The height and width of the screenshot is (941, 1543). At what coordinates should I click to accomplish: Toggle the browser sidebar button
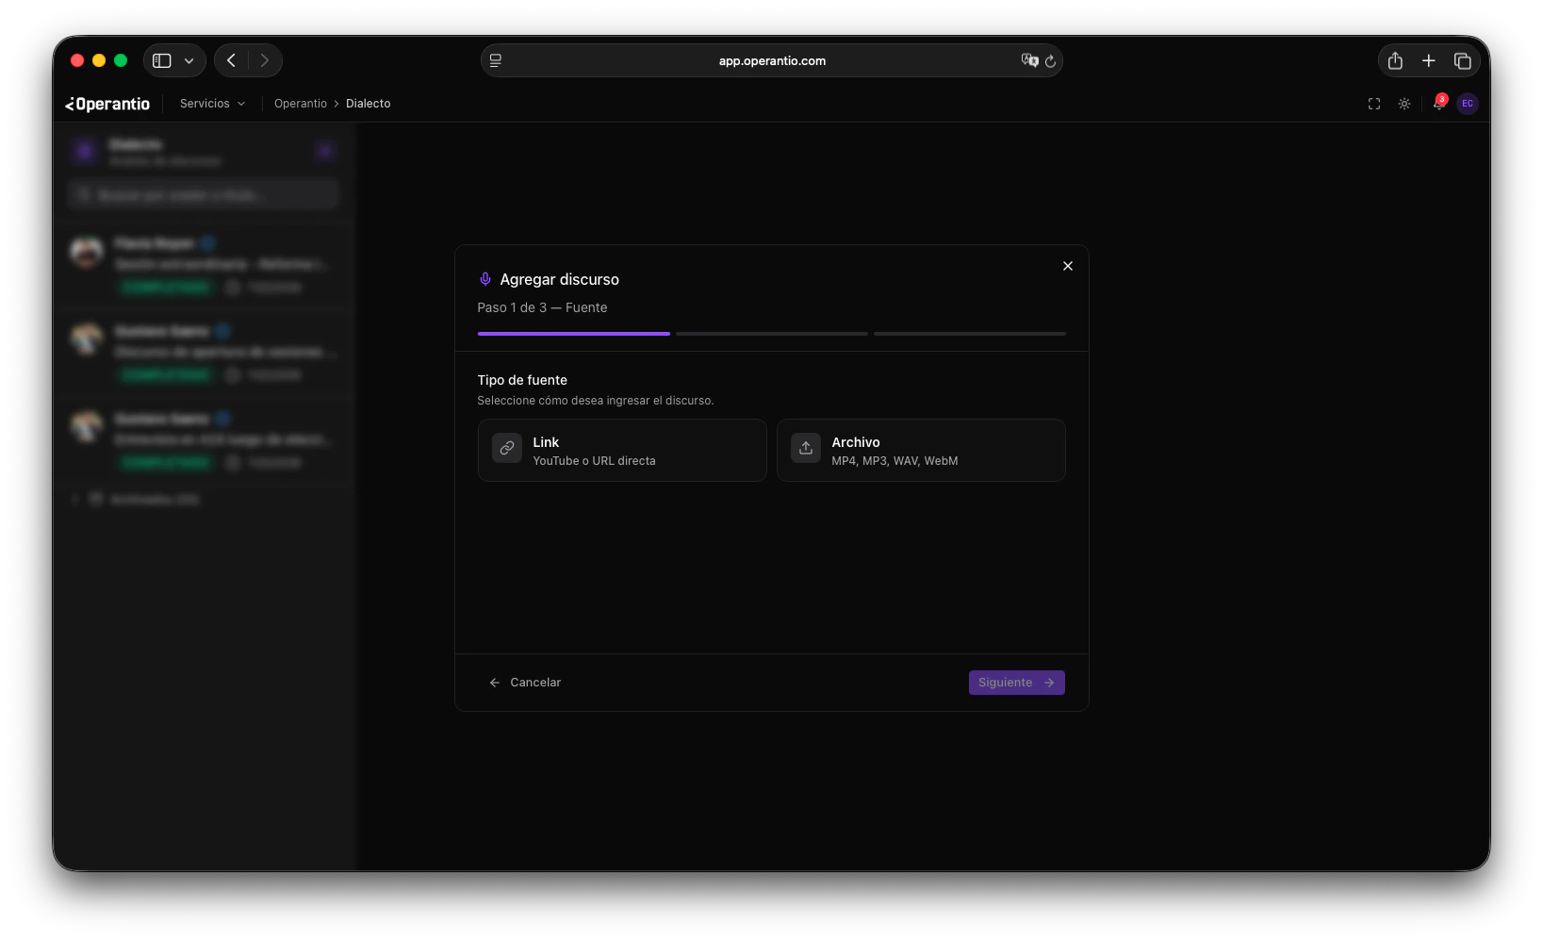point(162,60)
